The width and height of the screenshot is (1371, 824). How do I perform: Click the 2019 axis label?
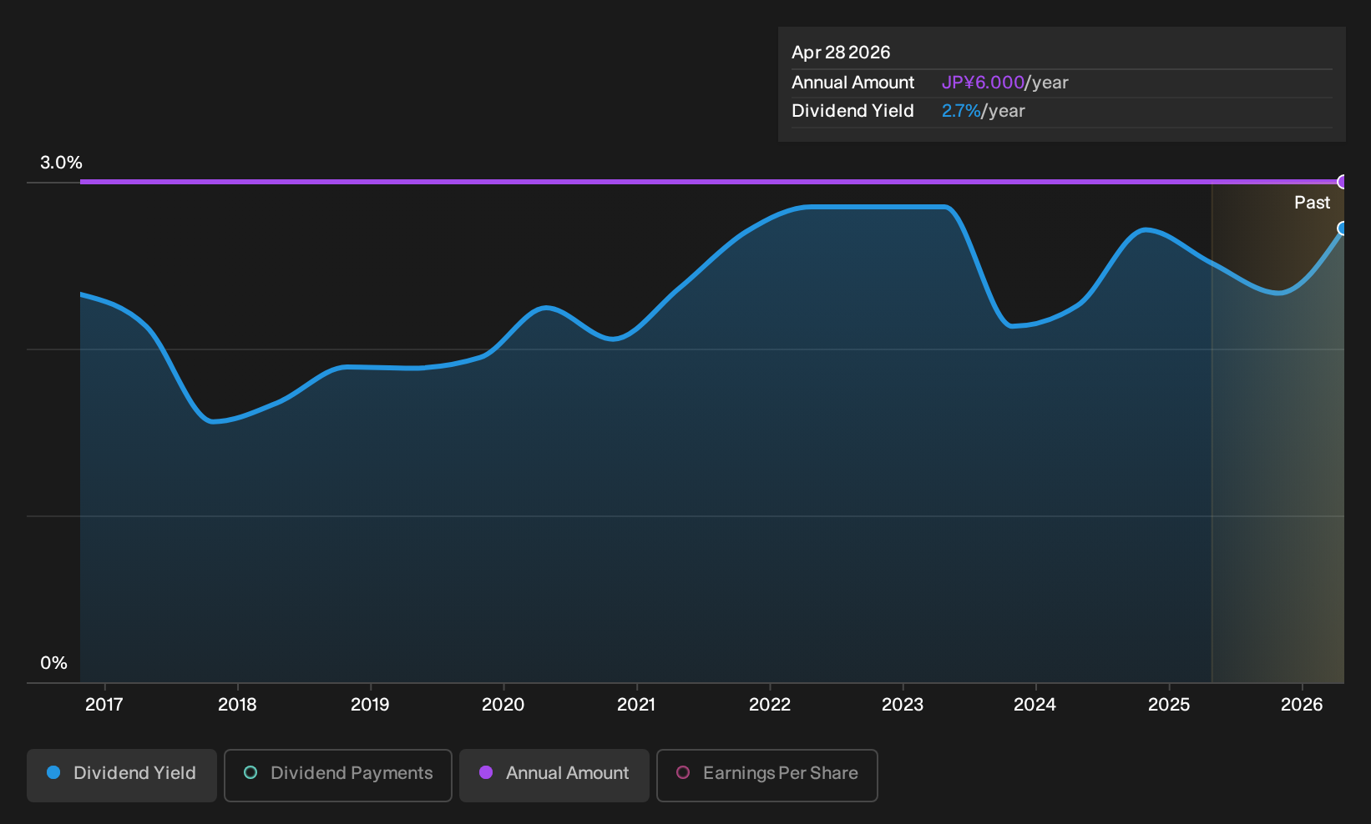click(x=370, y=705)
